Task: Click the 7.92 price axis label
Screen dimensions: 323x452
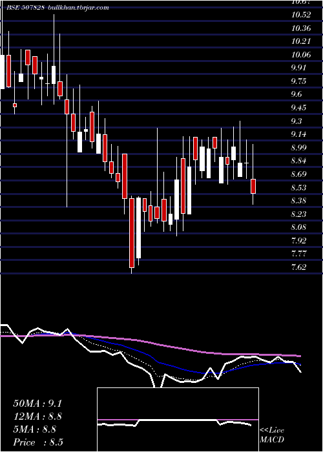Action: tap(298, 241)
